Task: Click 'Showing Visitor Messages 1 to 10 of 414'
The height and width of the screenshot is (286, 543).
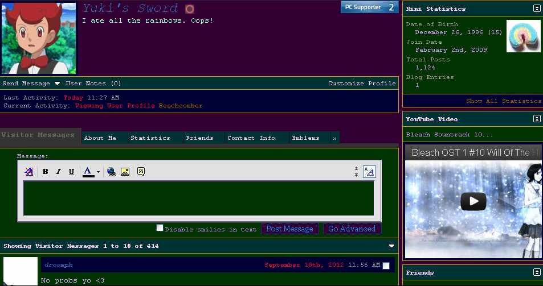Action: click(81, 246)
